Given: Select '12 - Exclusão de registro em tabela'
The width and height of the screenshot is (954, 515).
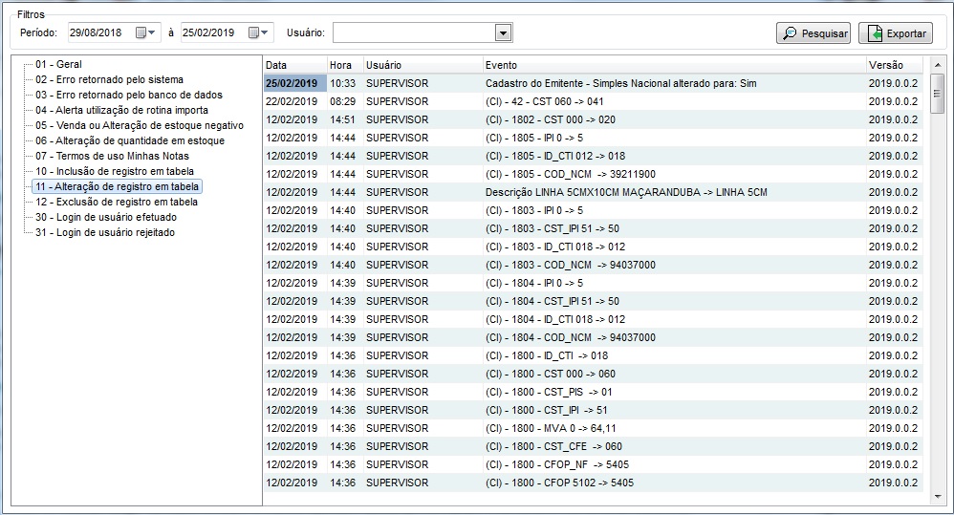Looking at the screenshot, I should pyautogui.click(x=117, y=203).
